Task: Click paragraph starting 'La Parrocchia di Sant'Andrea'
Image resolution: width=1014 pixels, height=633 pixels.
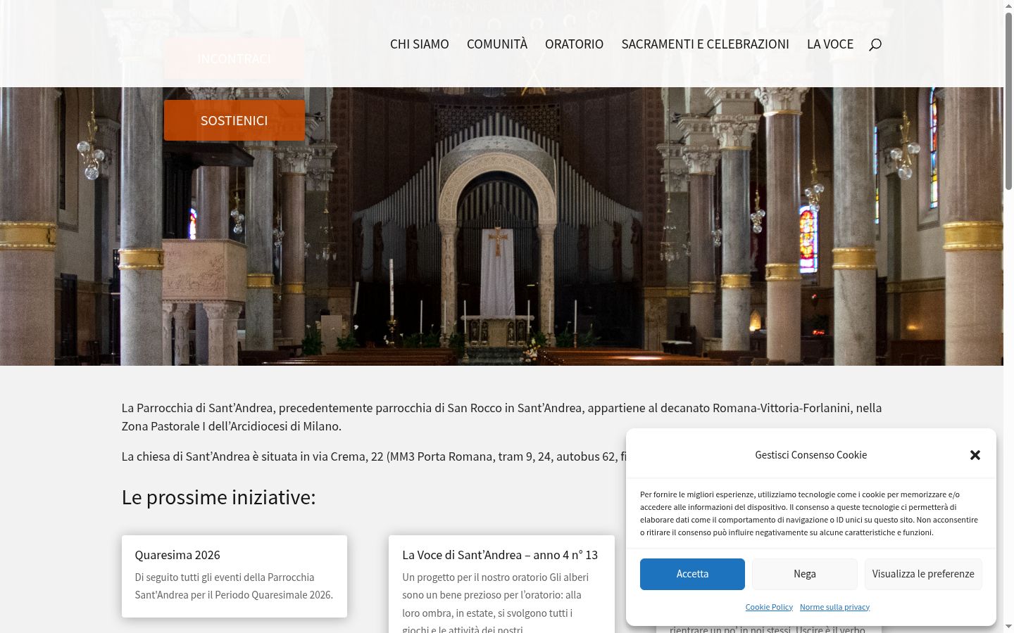Action: tap(501, 417)
